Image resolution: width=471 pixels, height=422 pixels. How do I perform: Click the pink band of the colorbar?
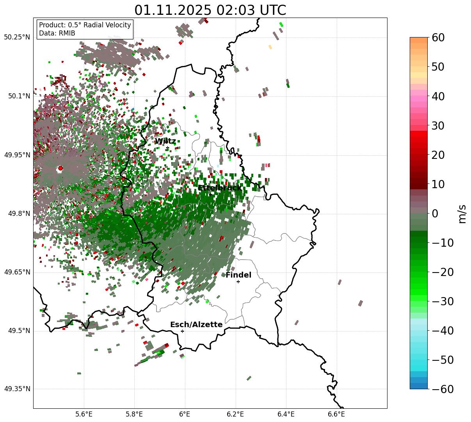[x=419, y=99]
